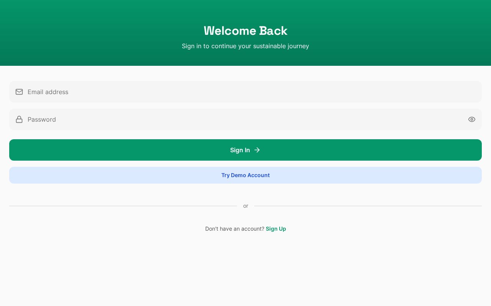Click the Welcome Back heading

tap(245, 31)
